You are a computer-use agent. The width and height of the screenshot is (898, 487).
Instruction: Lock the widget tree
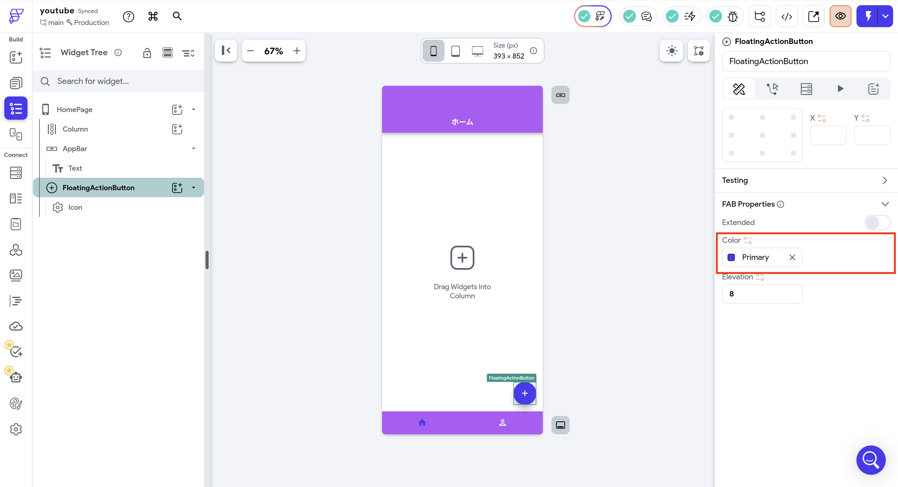click(x=147, y=53)
